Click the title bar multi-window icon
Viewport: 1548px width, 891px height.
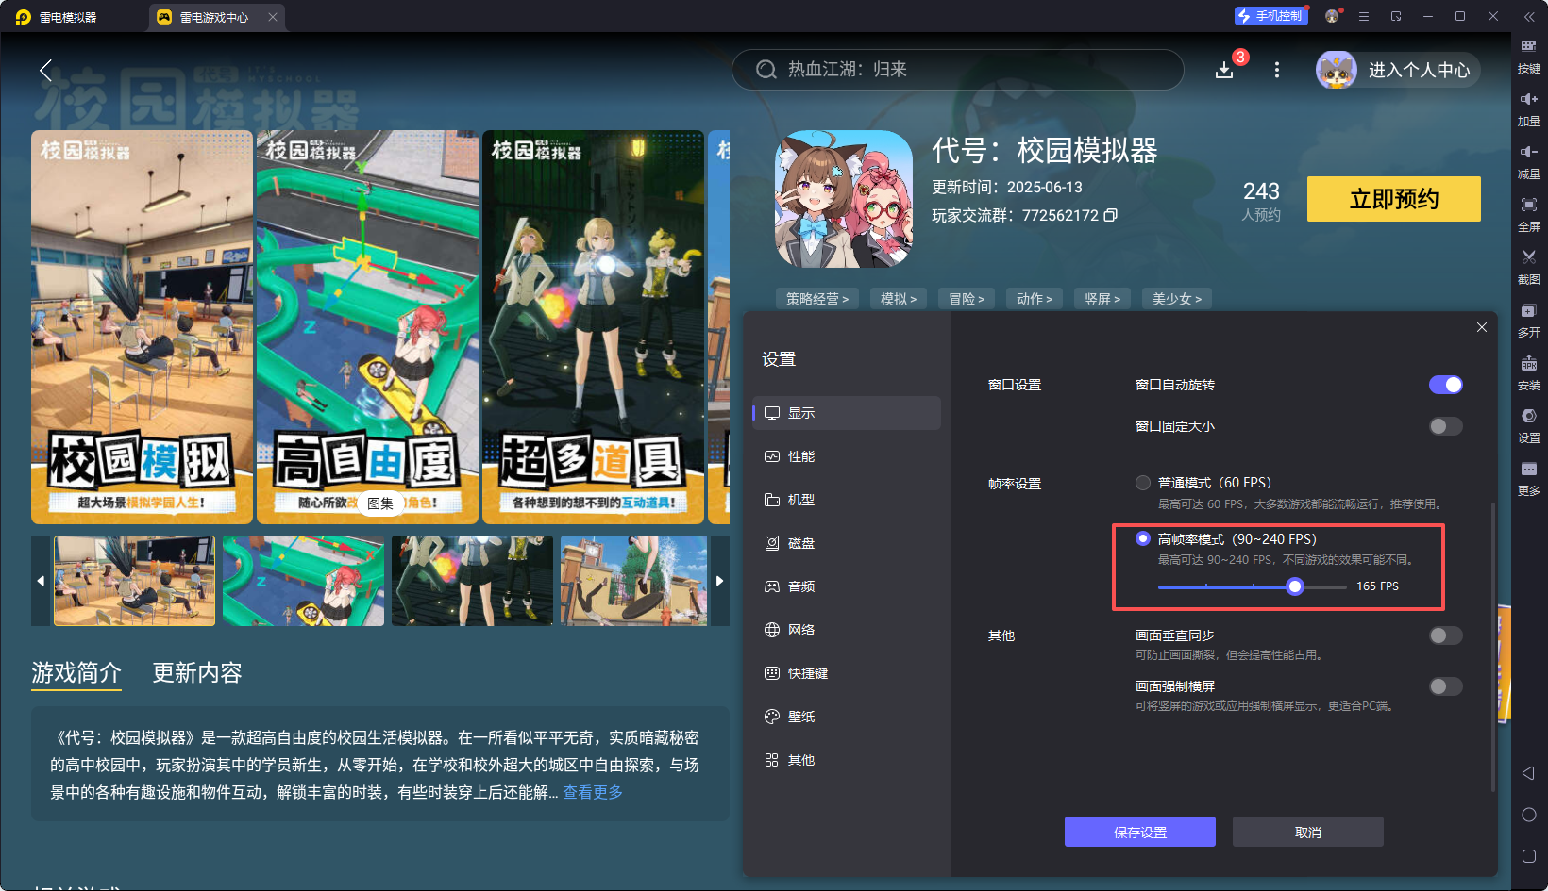(1396, 16)
